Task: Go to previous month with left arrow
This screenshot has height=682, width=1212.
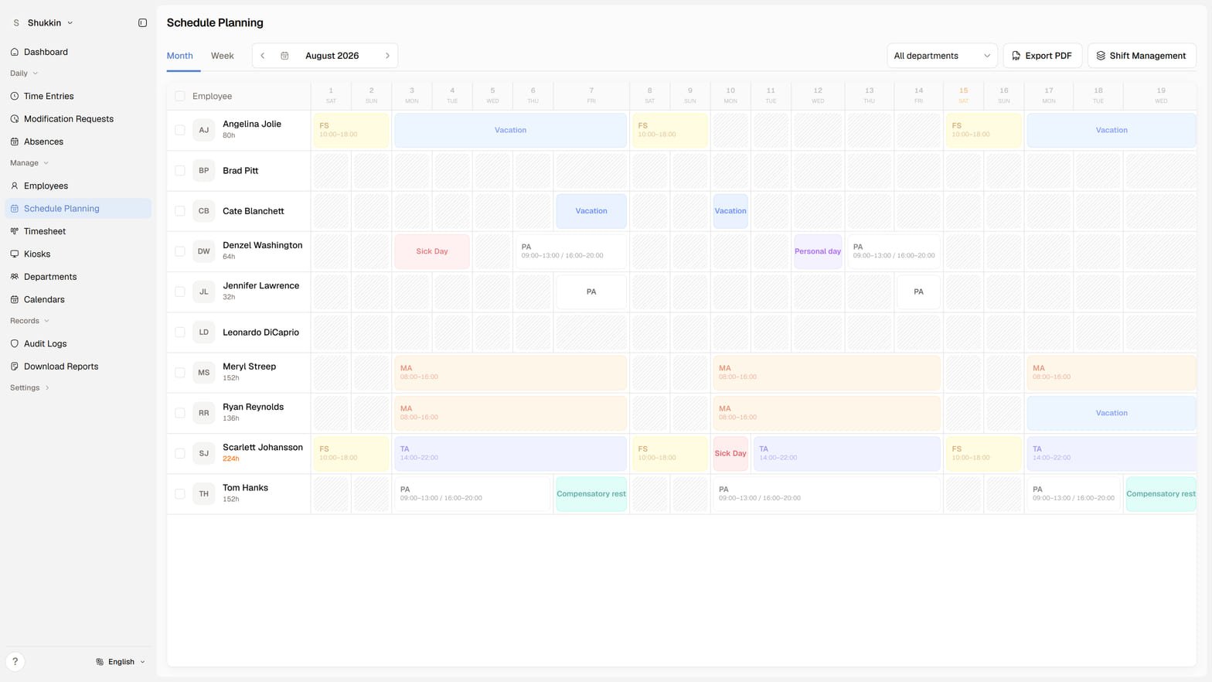Action: pos(263,56)
